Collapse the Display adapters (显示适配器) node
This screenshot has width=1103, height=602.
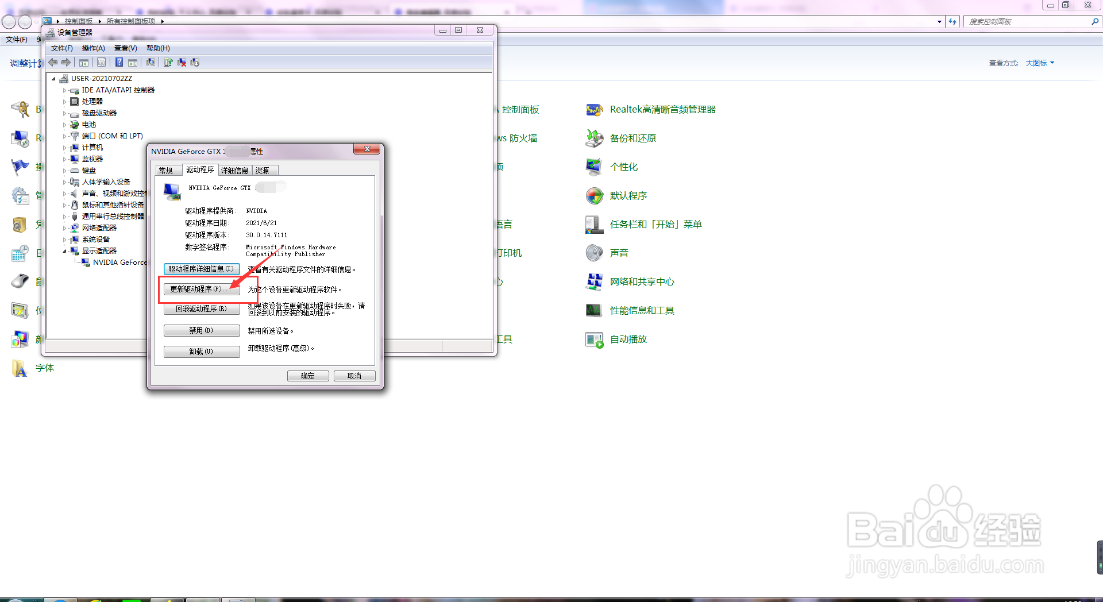point(64,251)
